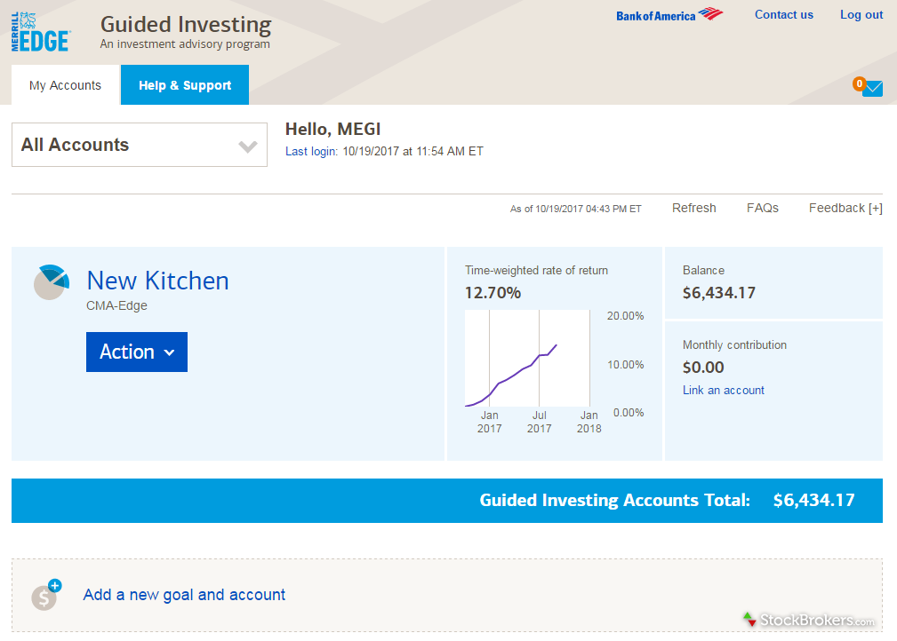Select Log out

[861, 14]
